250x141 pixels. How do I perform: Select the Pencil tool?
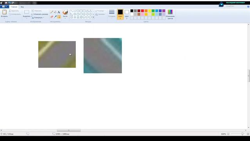click(52, 12)
